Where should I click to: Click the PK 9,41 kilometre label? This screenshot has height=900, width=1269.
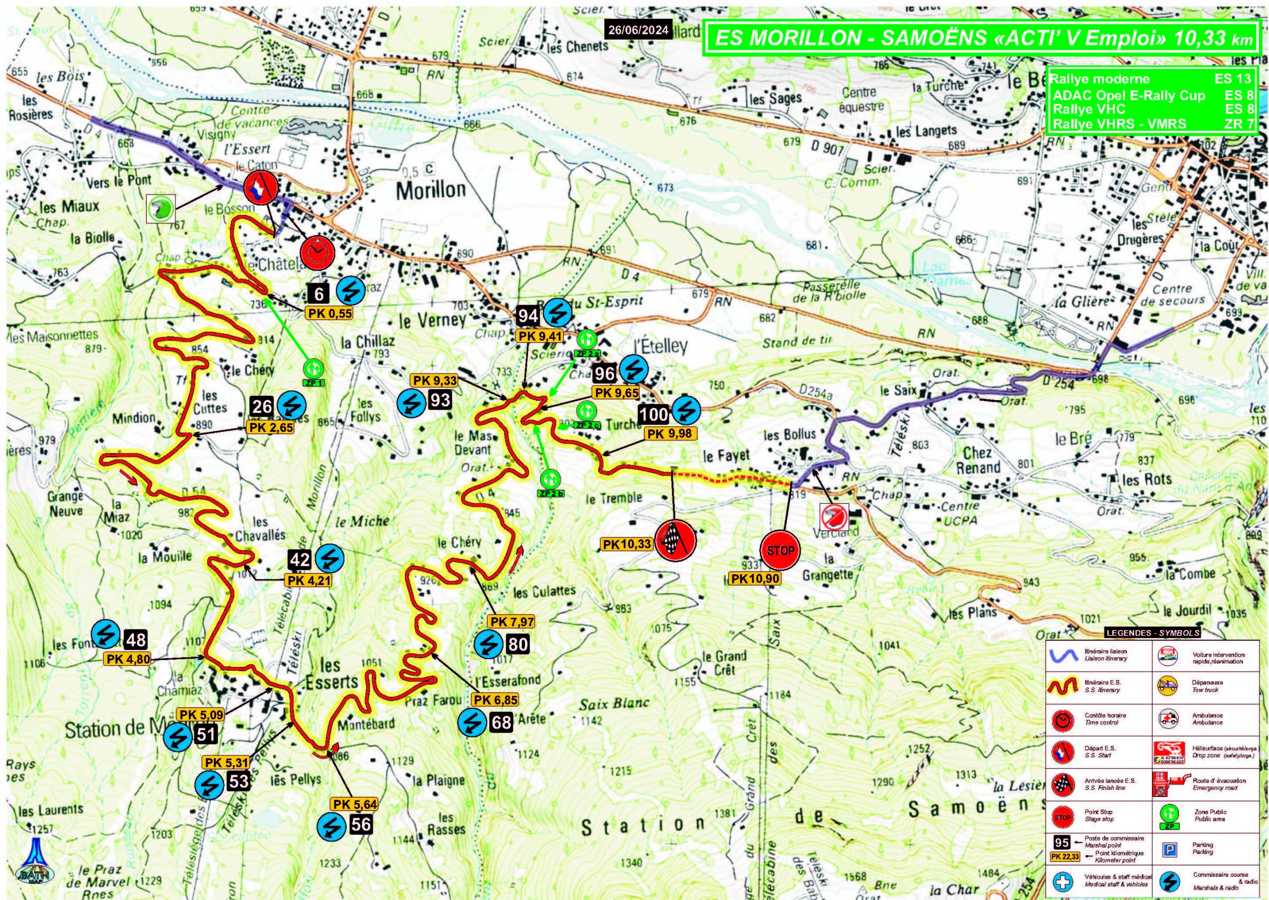click(541, 335)
